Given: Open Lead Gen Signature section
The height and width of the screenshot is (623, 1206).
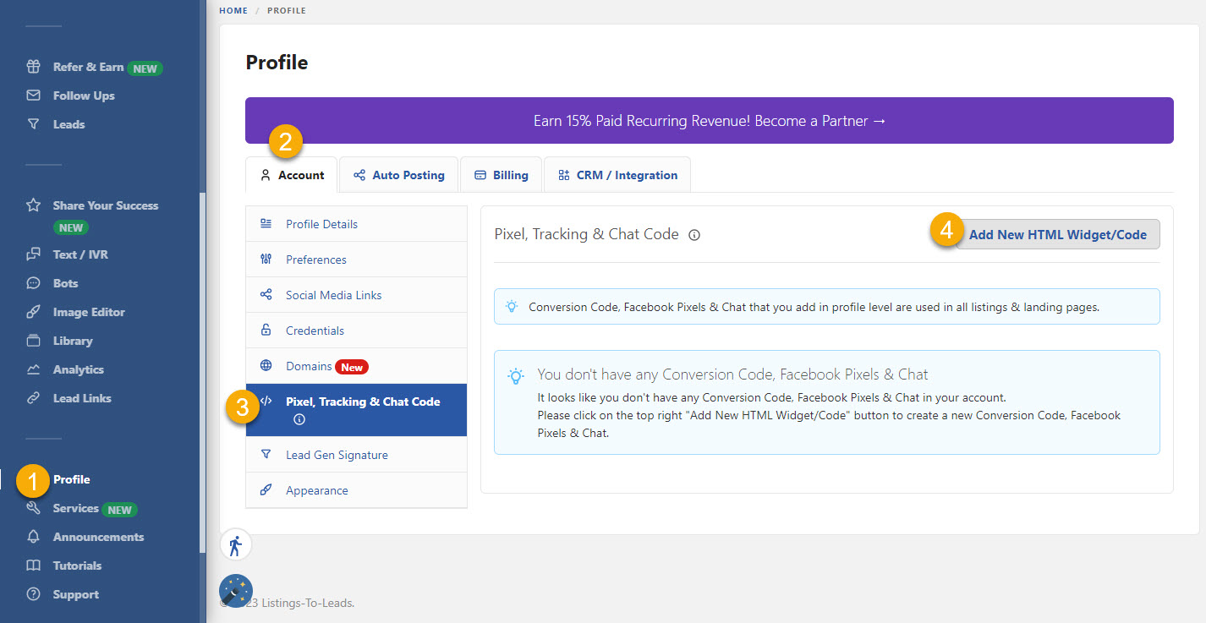Looking at the screenshot, I should coord(337,455).
